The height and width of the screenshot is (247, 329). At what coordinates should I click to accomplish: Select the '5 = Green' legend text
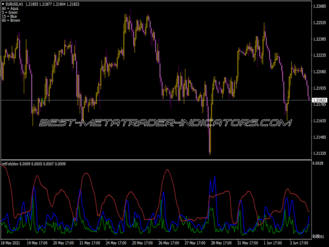(x=10, y=12)
